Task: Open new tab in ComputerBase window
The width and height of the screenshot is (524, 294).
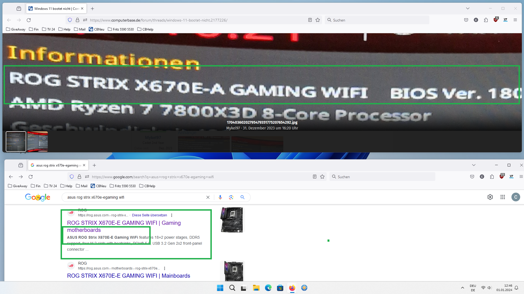Action: [93, 8]
